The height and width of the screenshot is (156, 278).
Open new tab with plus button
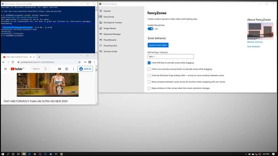[x=40, y=57]
